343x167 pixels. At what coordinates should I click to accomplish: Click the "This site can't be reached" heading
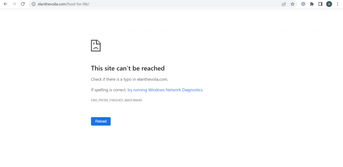click(128, 68)
